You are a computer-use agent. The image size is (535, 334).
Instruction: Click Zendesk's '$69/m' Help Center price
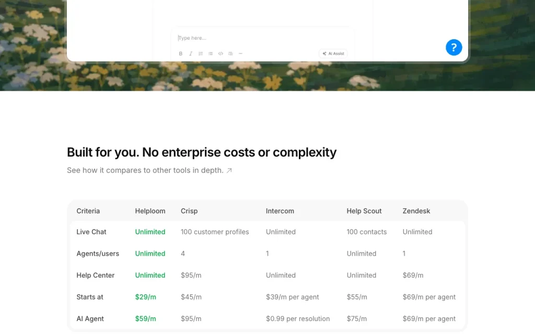pos(413,276)
